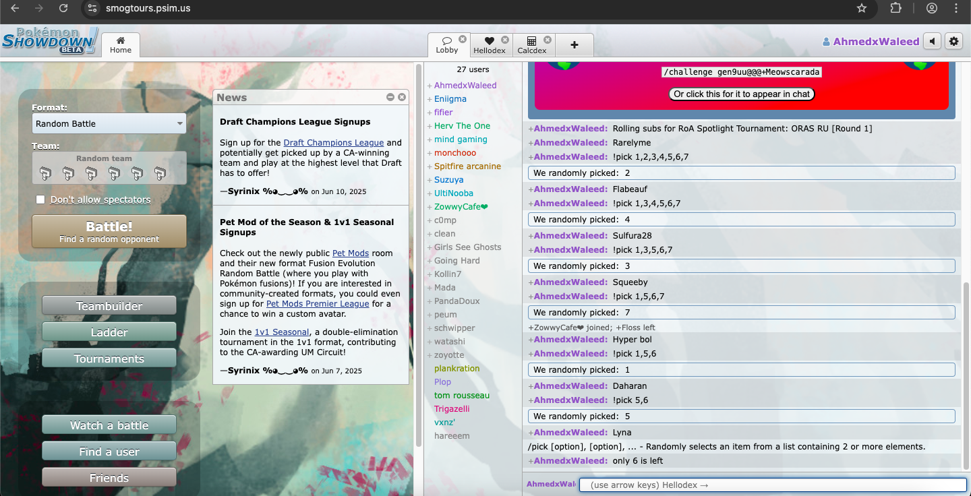Viewport: 971px width, 496px height.
Task: Open new room with plus tab
Action: pyautogui.click(x=575, y=44)
